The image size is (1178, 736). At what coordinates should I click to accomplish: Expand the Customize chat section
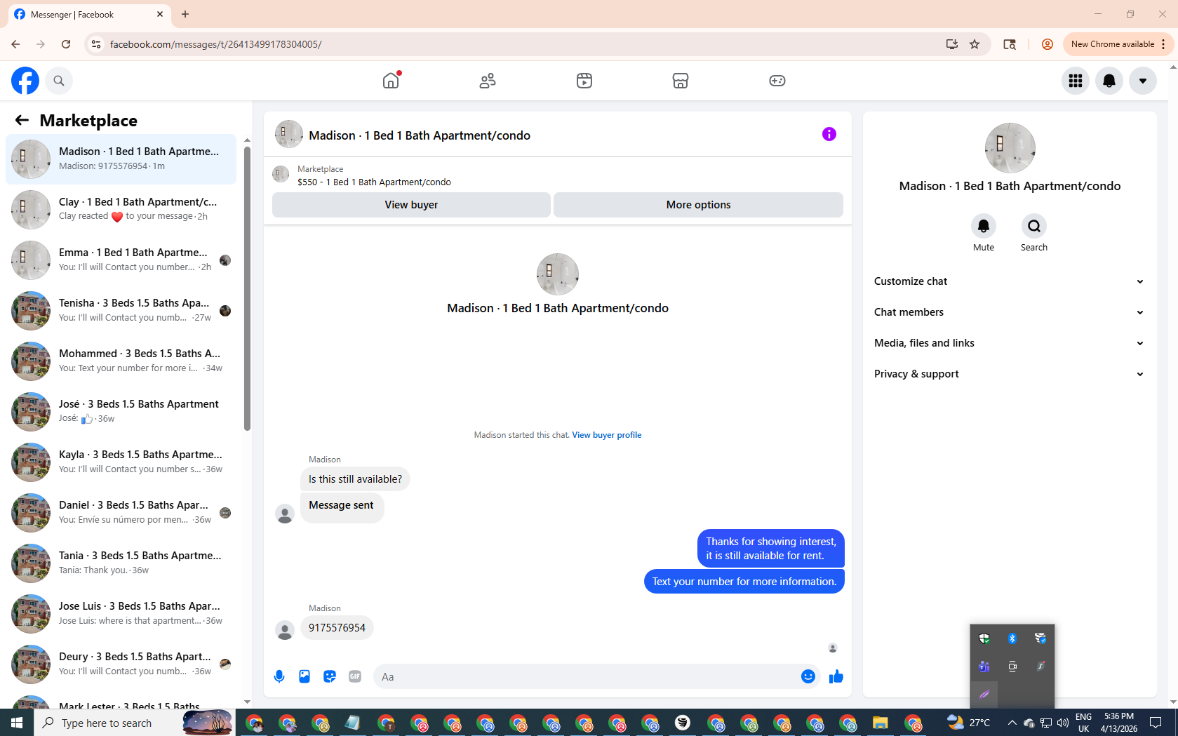coord(1010,281)
